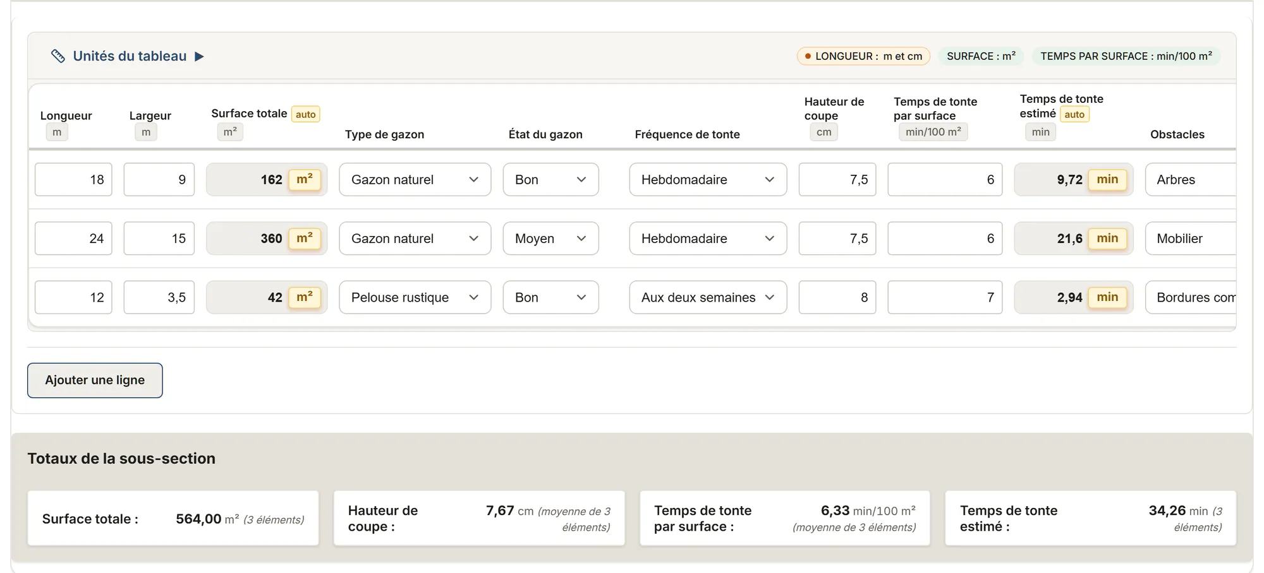Edit Temps de tonte par surface in 360 m² row
Viewport: 1264px width, 573px height.
[945, 239]
